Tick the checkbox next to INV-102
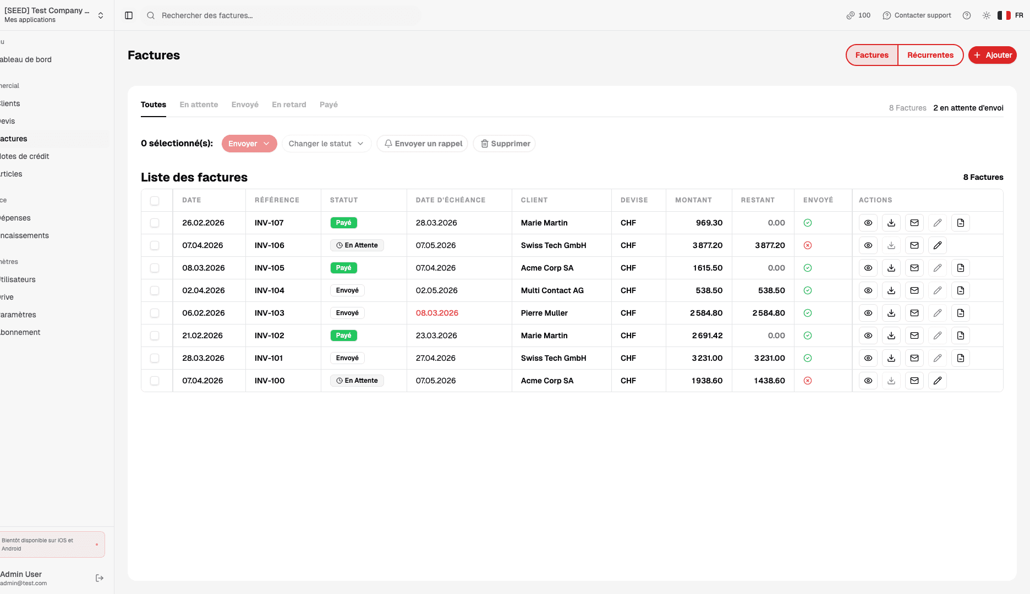Screen dimensions: 1030x594 155,335
